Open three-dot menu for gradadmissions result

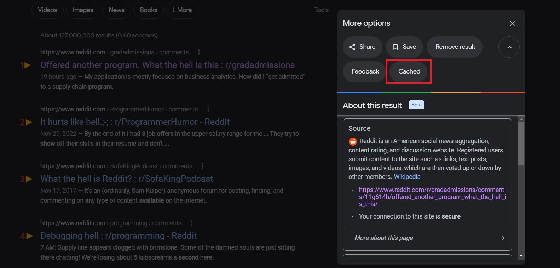[199, 52]
